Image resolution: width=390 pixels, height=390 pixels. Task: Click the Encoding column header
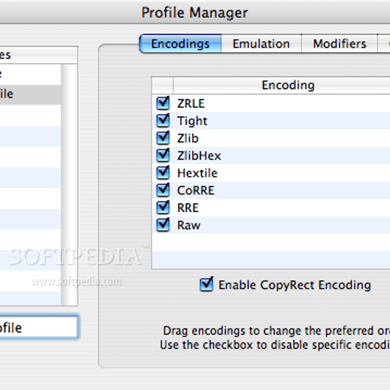click(x=287, y=85)
